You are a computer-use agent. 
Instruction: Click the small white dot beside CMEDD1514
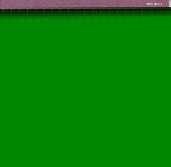coord(135,5)
